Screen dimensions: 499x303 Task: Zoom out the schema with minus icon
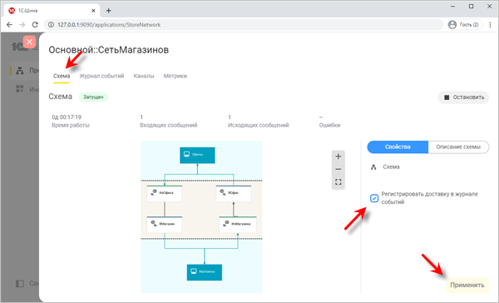338,169
